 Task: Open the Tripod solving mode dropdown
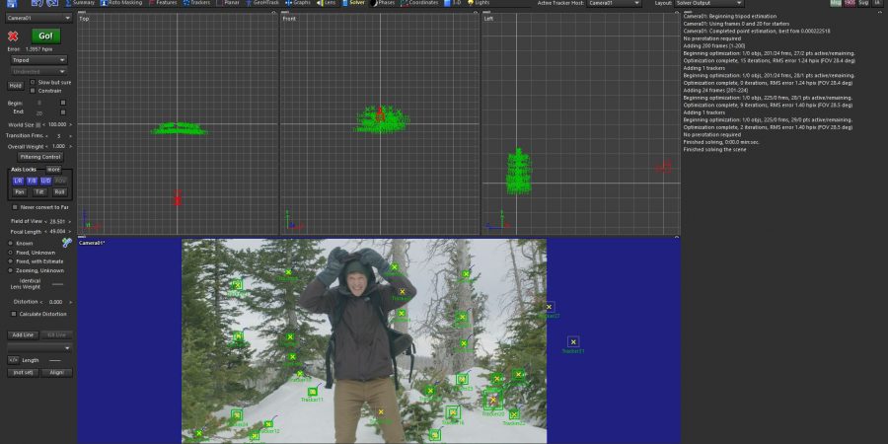tap(38, 59)
